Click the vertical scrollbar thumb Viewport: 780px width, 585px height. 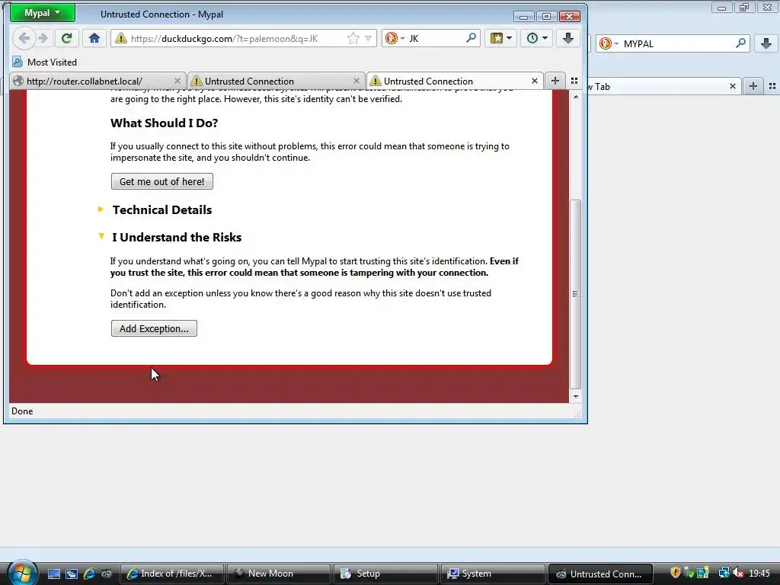click(x=576, y=293)
